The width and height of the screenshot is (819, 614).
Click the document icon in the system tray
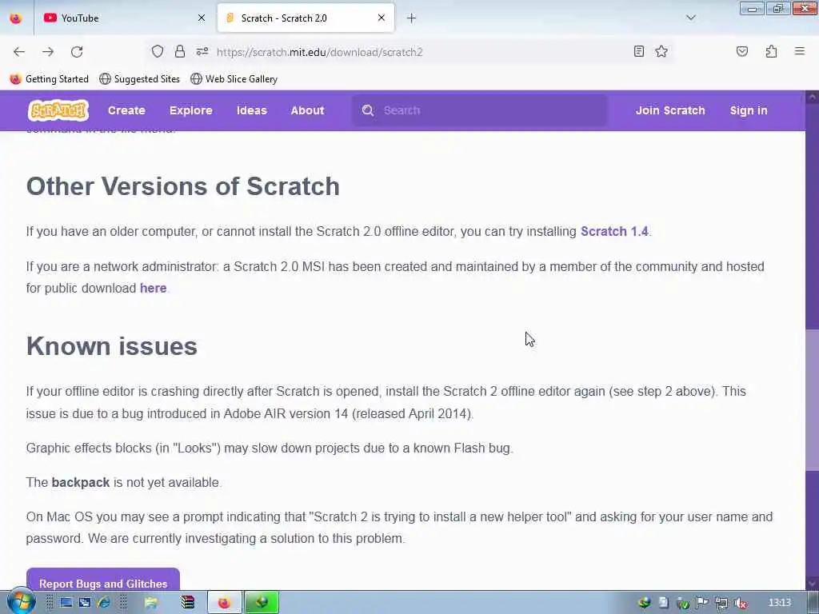[x=663, y=603]
